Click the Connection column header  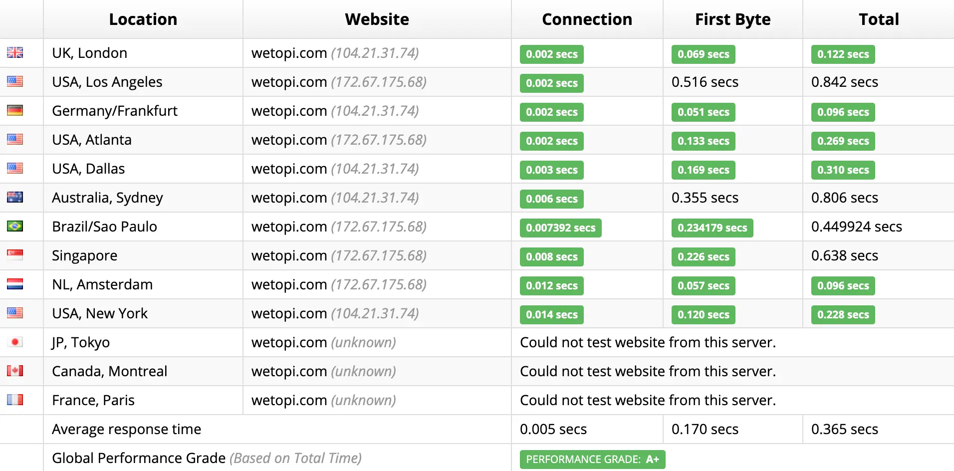point(587,19)
